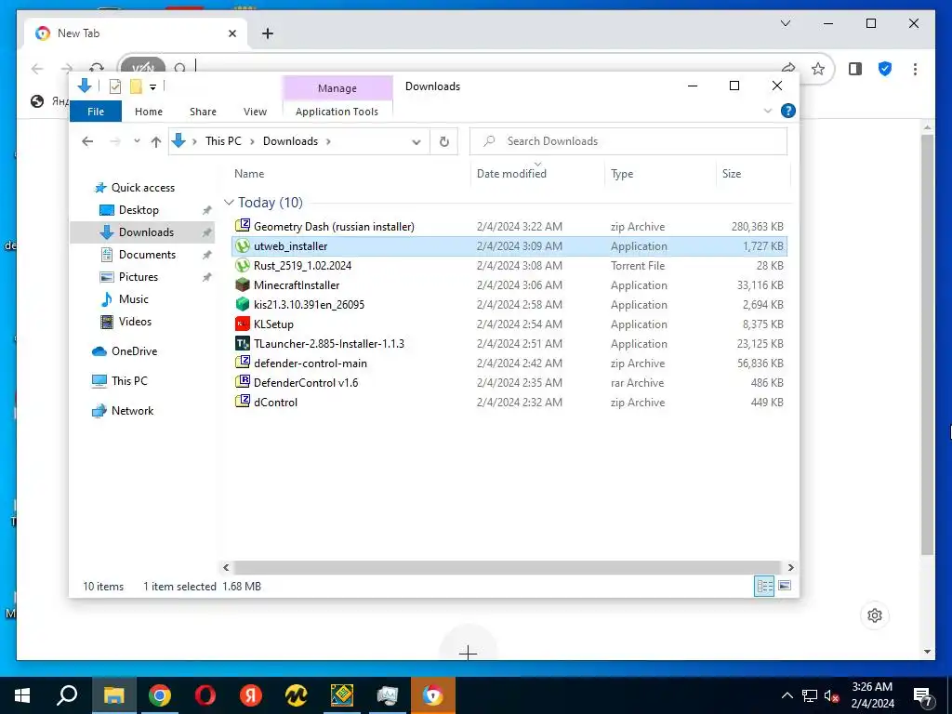This screenshot has width=952, height=714.
Task: Open browser tab search dropdown arrow
Action: (x=785, y=23)
